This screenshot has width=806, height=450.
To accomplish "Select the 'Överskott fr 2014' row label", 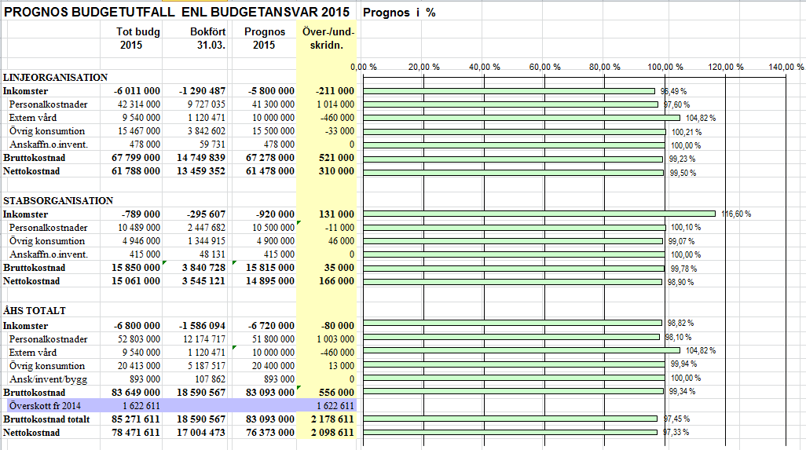I will [x=45, y=406].
